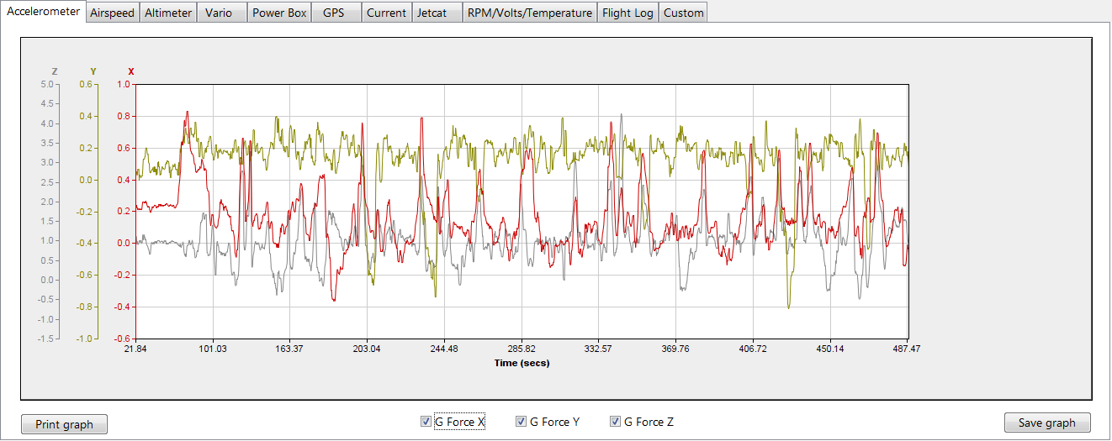The height and width of the screenshot is (441, 1112).
Task: Open the Custom tab
Action: pos(683,13)
